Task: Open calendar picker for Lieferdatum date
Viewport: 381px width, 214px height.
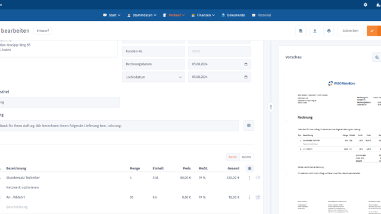Action: (x=246, y=77)
